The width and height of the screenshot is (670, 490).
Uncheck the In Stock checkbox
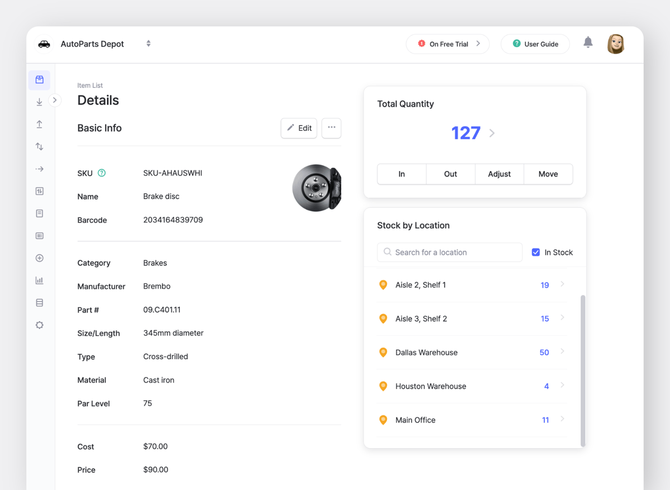(x=535, y=253)
